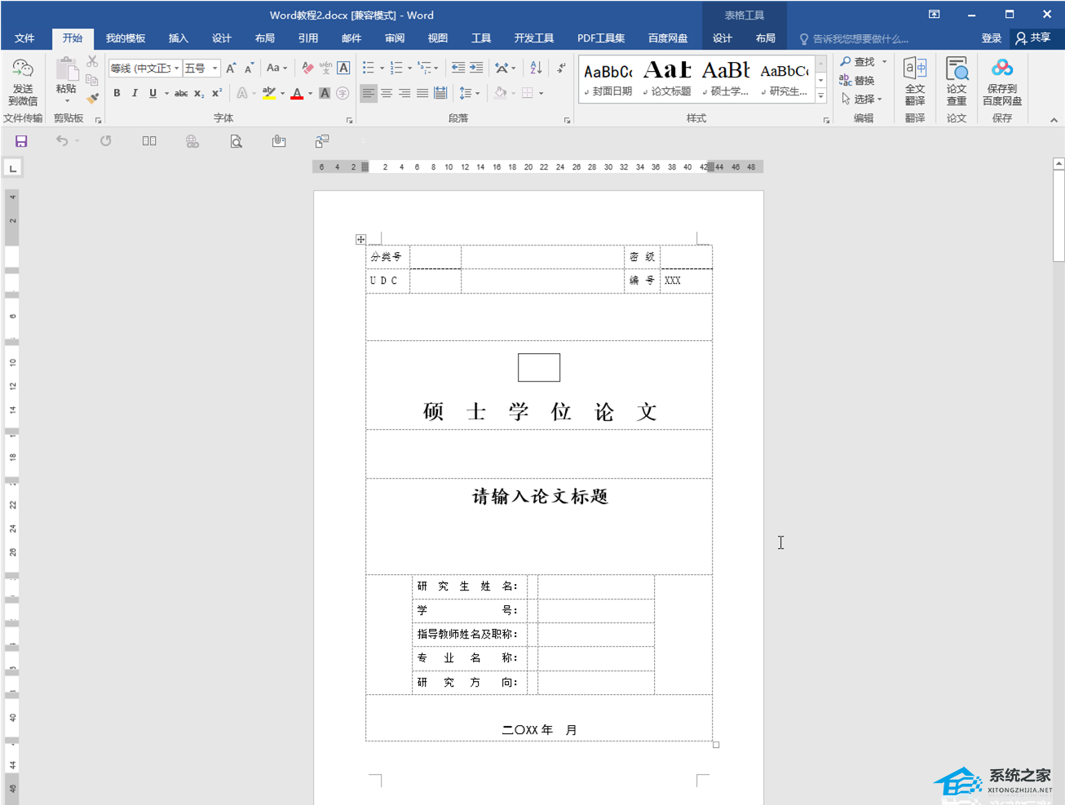The height and width of the screenshot is (805, 1065).
Task: Switch to the 引用 (References) tab
Action: click(x=307, y=38)
